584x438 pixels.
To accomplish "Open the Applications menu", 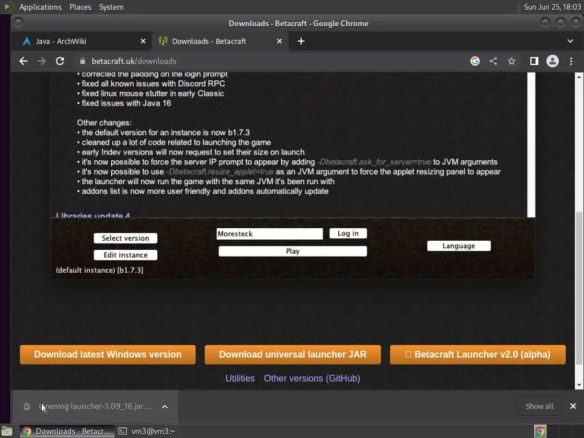I will click(40, 7).
